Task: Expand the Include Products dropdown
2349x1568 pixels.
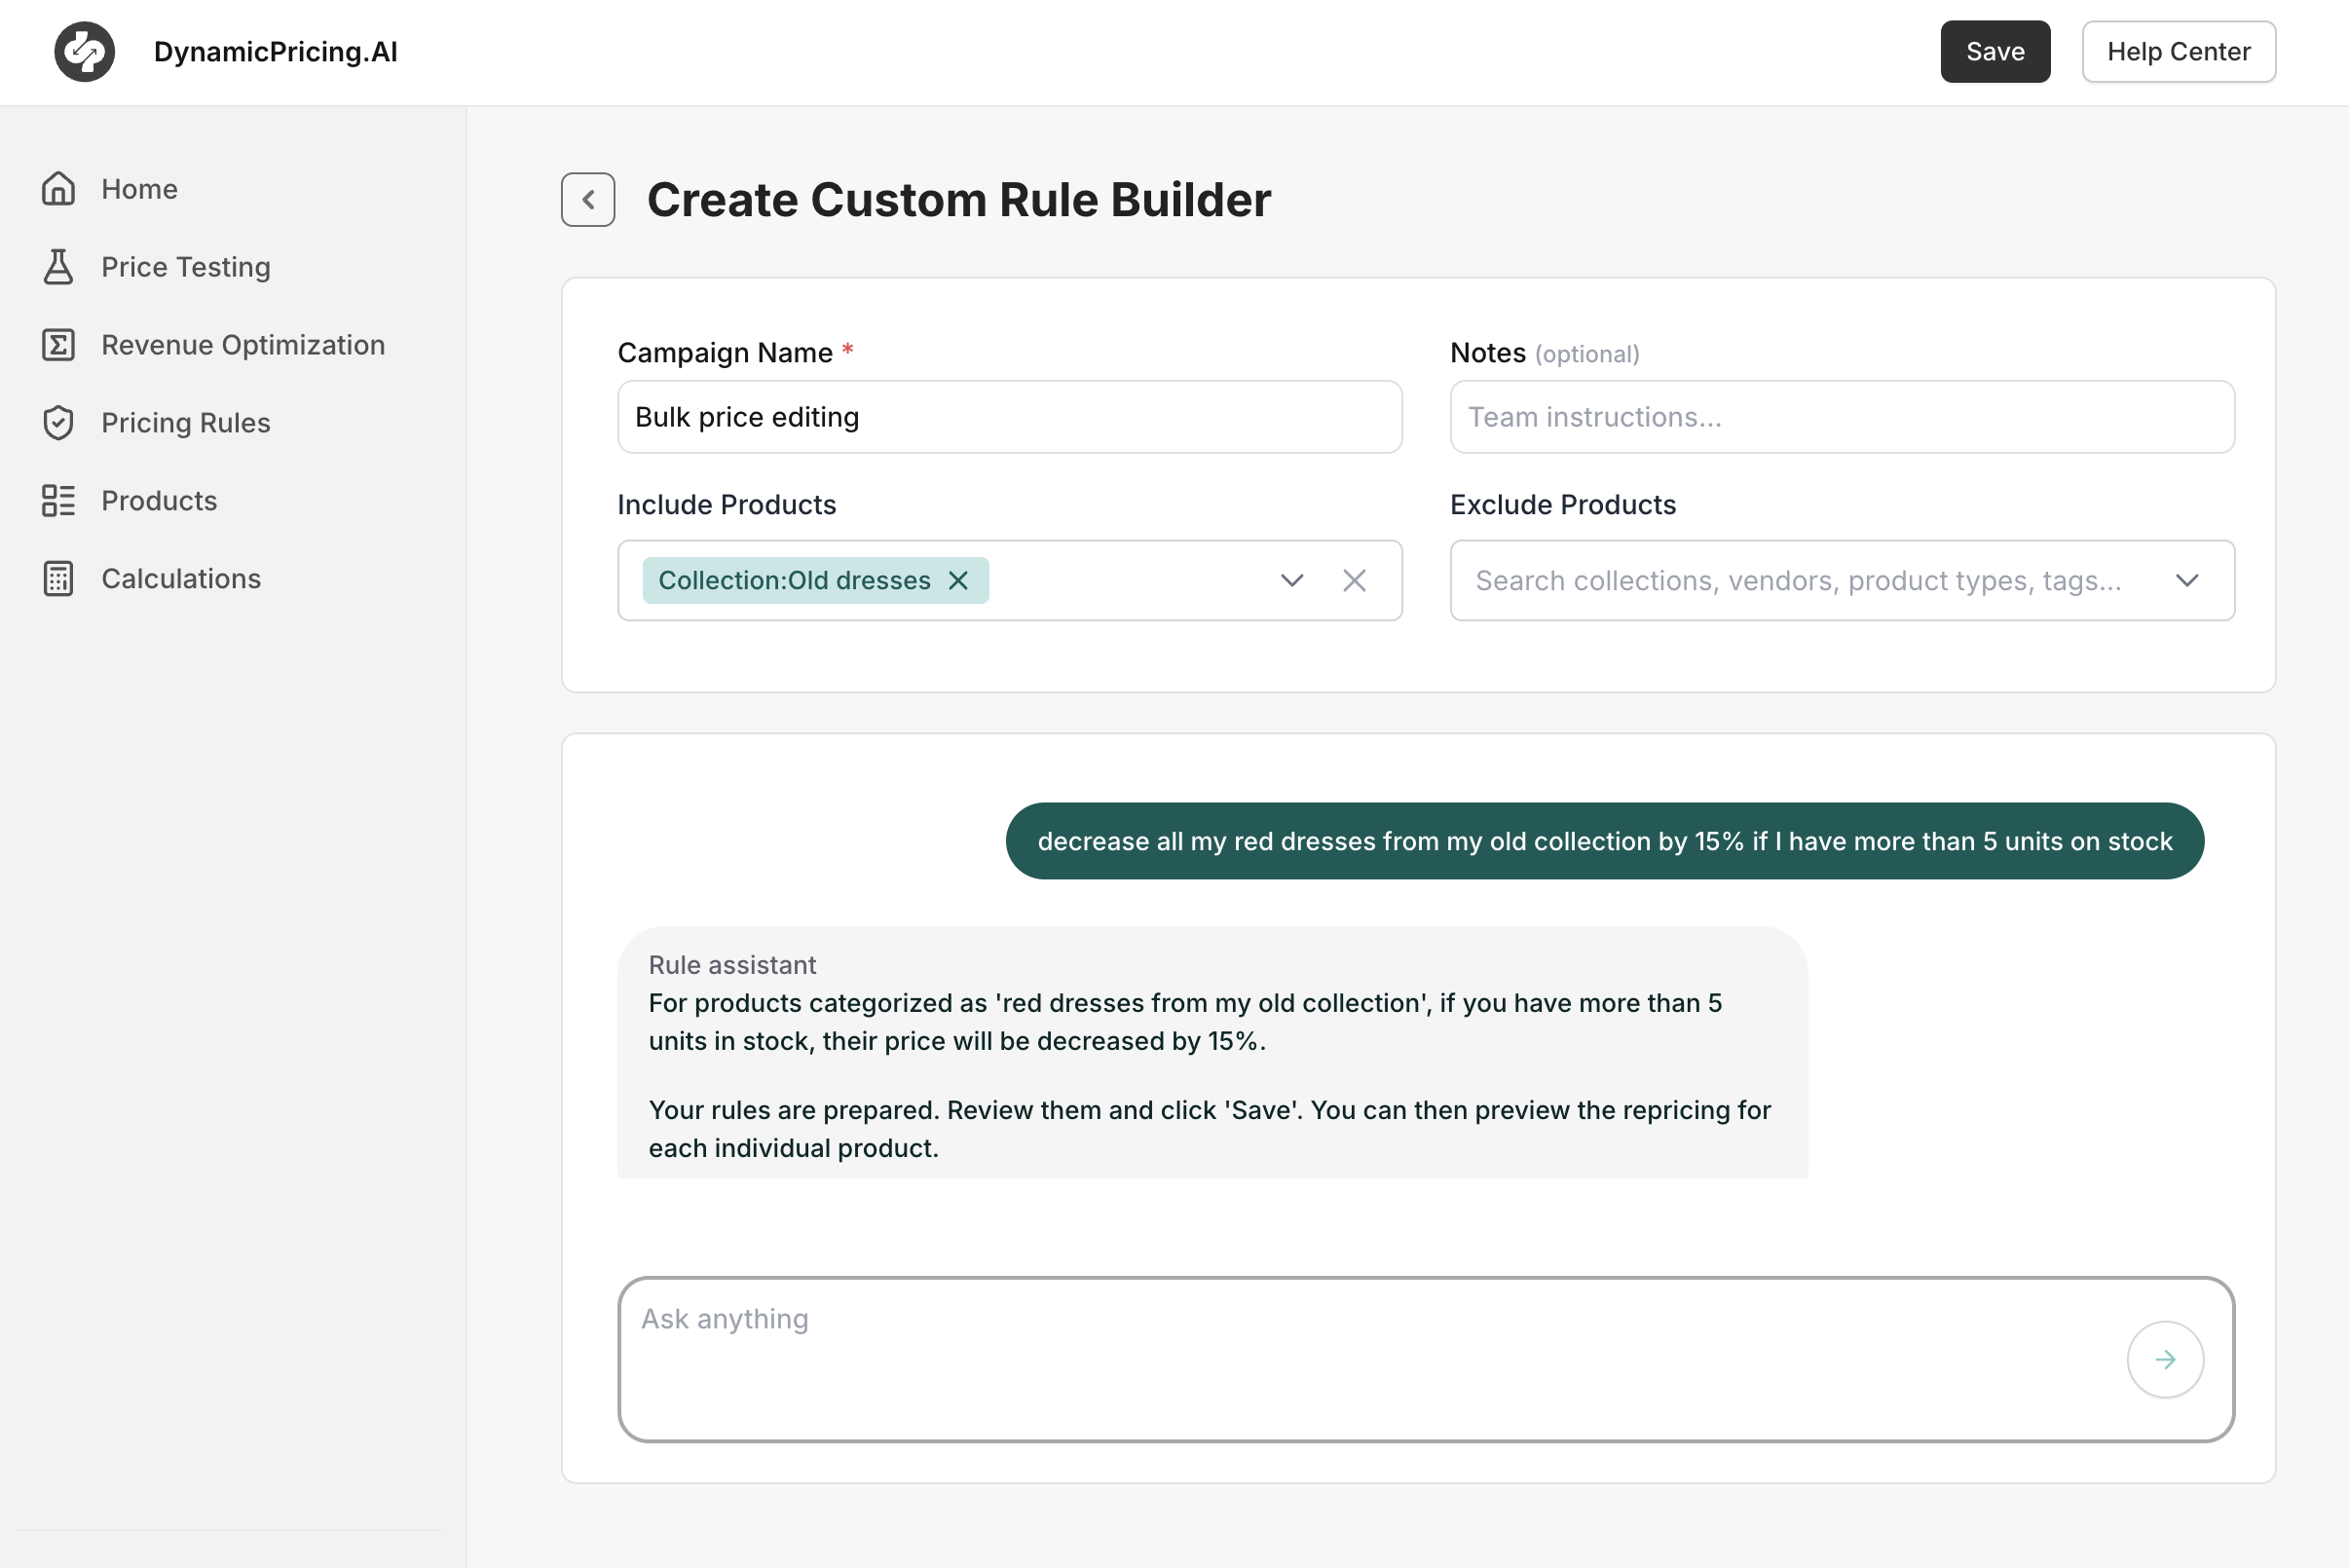Action: (x=1291, y=580)
